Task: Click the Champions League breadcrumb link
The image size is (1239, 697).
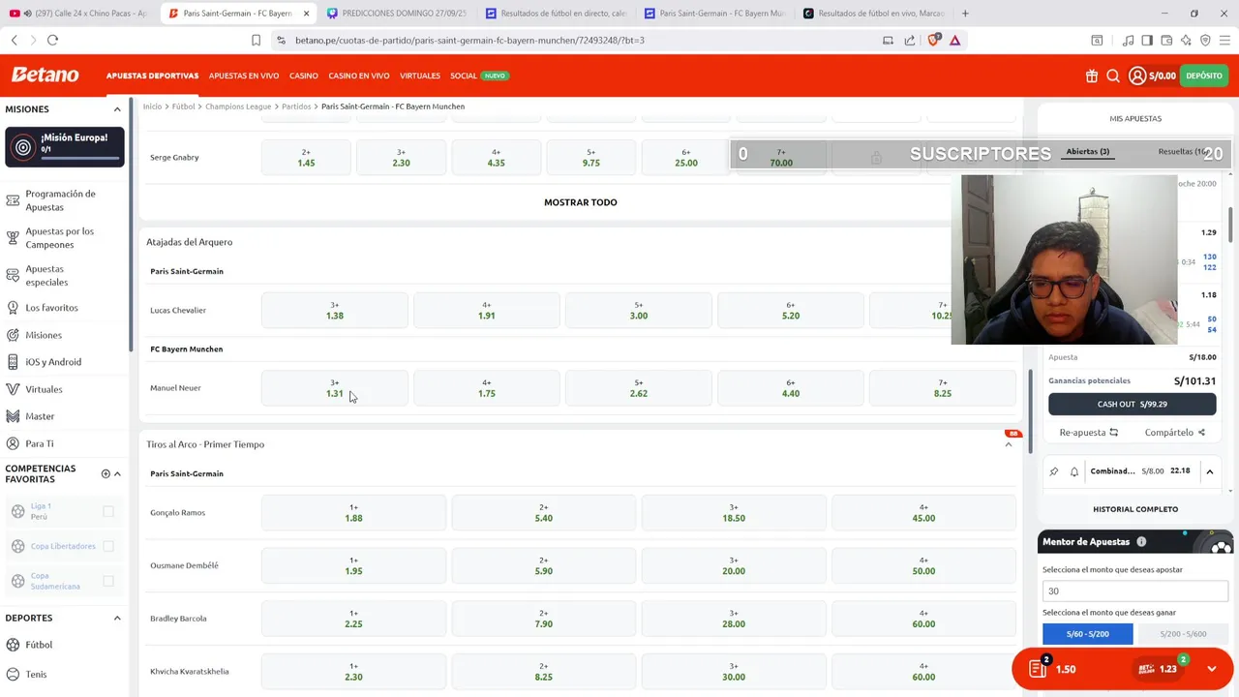Action: pyautogui.click(x=238, y=106)
